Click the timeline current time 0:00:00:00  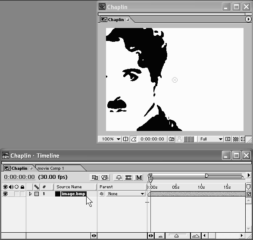[19, 177]
